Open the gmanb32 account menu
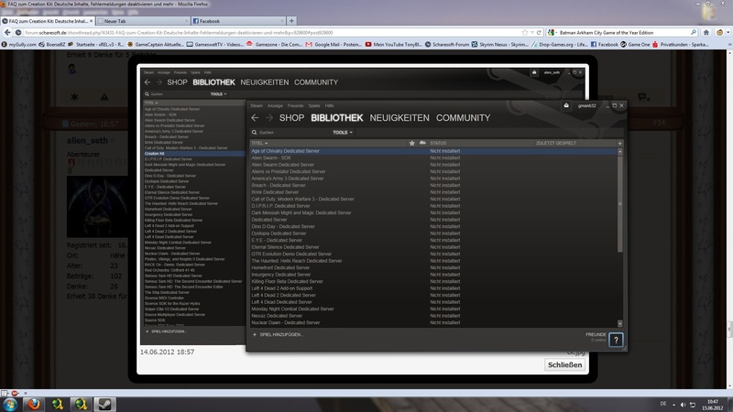733x412 pixels. pyautogui.click(x=586, y=105)
